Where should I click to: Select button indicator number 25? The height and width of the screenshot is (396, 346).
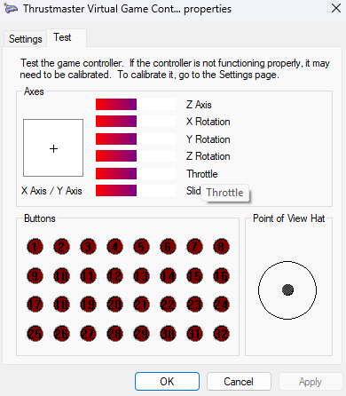[x=35, y=334]
